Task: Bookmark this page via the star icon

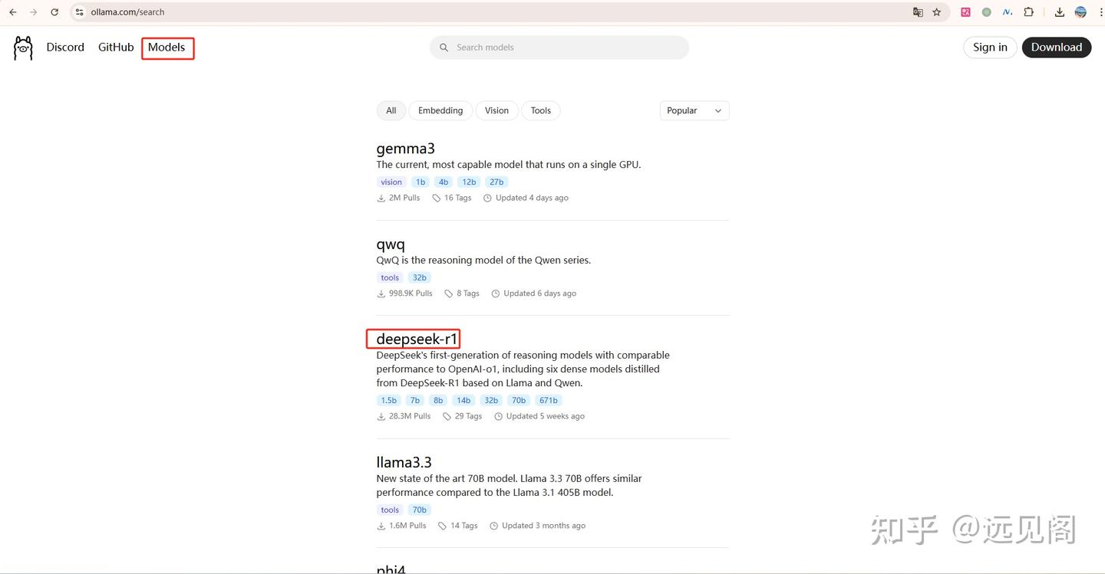Action: [938, 11]
